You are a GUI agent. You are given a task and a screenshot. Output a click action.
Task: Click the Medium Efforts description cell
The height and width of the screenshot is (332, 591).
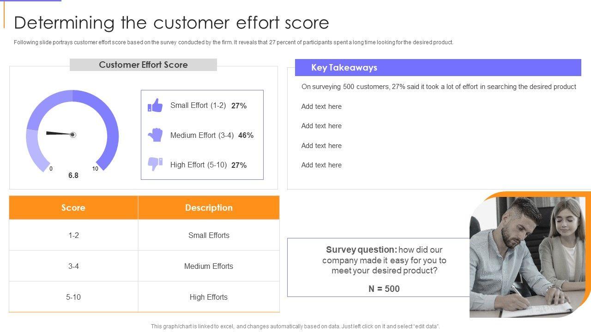[209, 266]
